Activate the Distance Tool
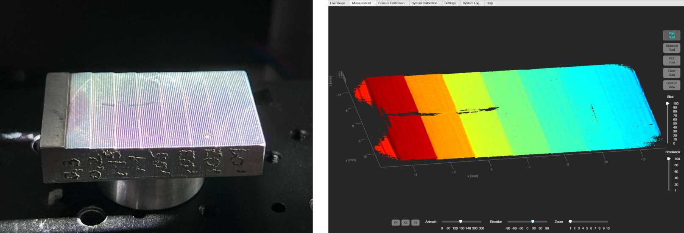 coord(671,48)
